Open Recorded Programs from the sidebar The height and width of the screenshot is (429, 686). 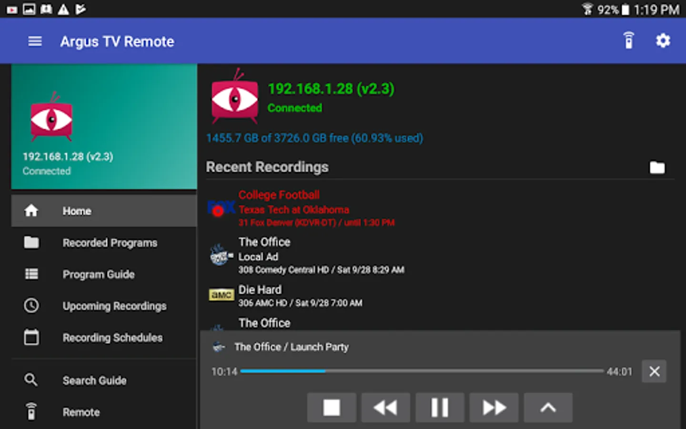tap(104, 243)
